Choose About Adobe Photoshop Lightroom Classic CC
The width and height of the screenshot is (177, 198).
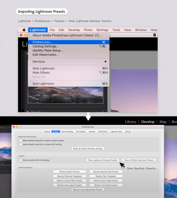coord(69,35)
